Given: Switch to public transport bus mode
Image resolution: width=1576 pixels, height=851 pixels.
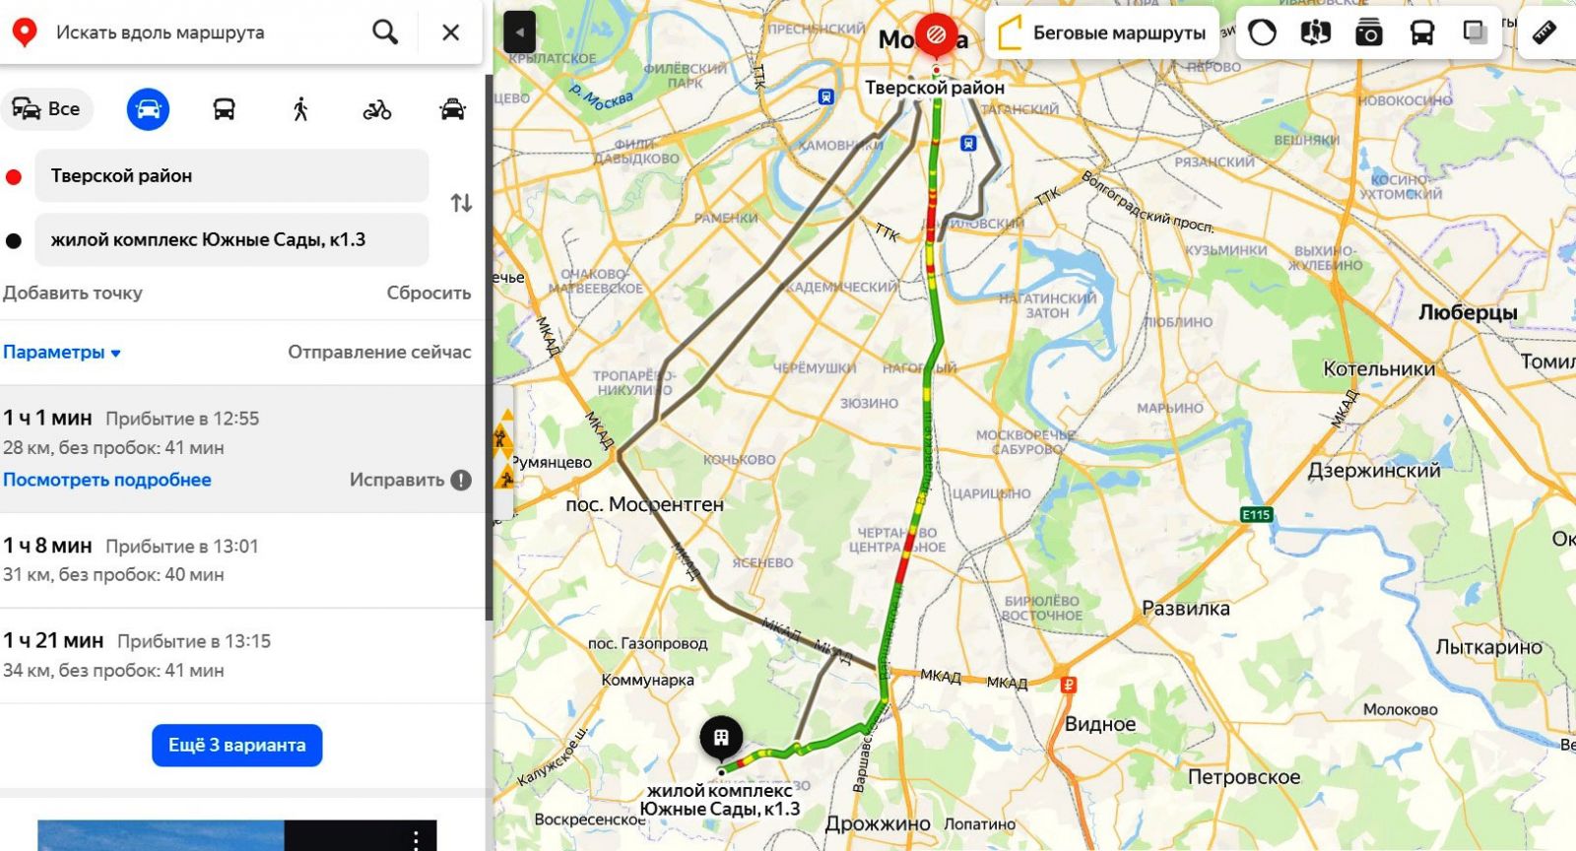Looking at the screenshot, I should click(x=225, y=108).
